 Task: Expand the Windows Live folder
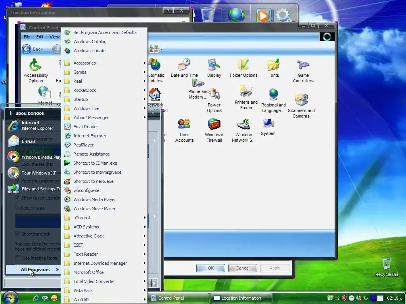pyautogui.click(x=104, y=108)
